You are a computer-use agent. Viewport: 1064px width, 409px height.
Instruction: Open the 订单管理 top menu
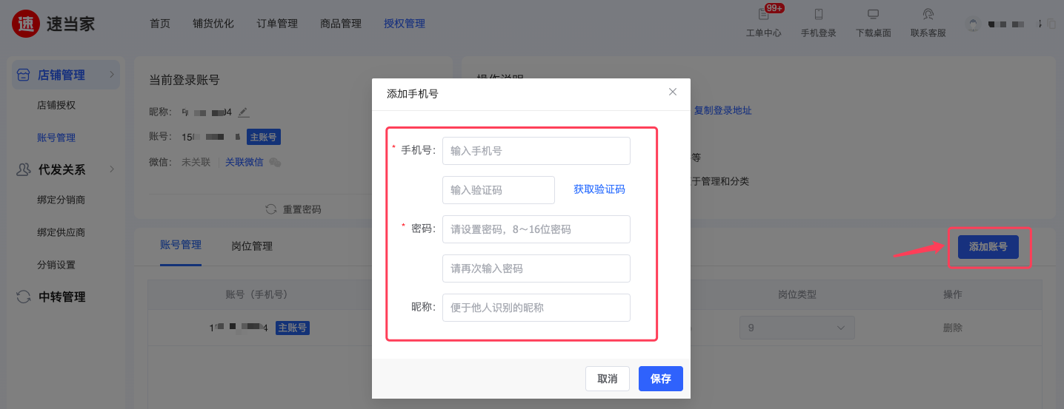pyautogui.click(x=277, y=24)
